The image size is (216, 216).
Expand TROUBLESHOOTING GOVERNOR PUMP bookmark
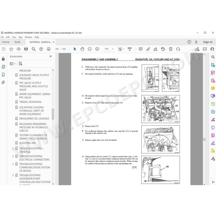(x=13, y=175)
